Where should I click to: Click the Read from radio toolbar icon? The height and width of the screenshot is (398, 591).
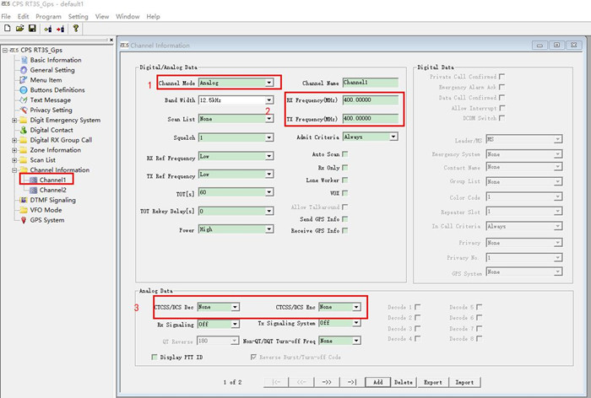[46, 28]
